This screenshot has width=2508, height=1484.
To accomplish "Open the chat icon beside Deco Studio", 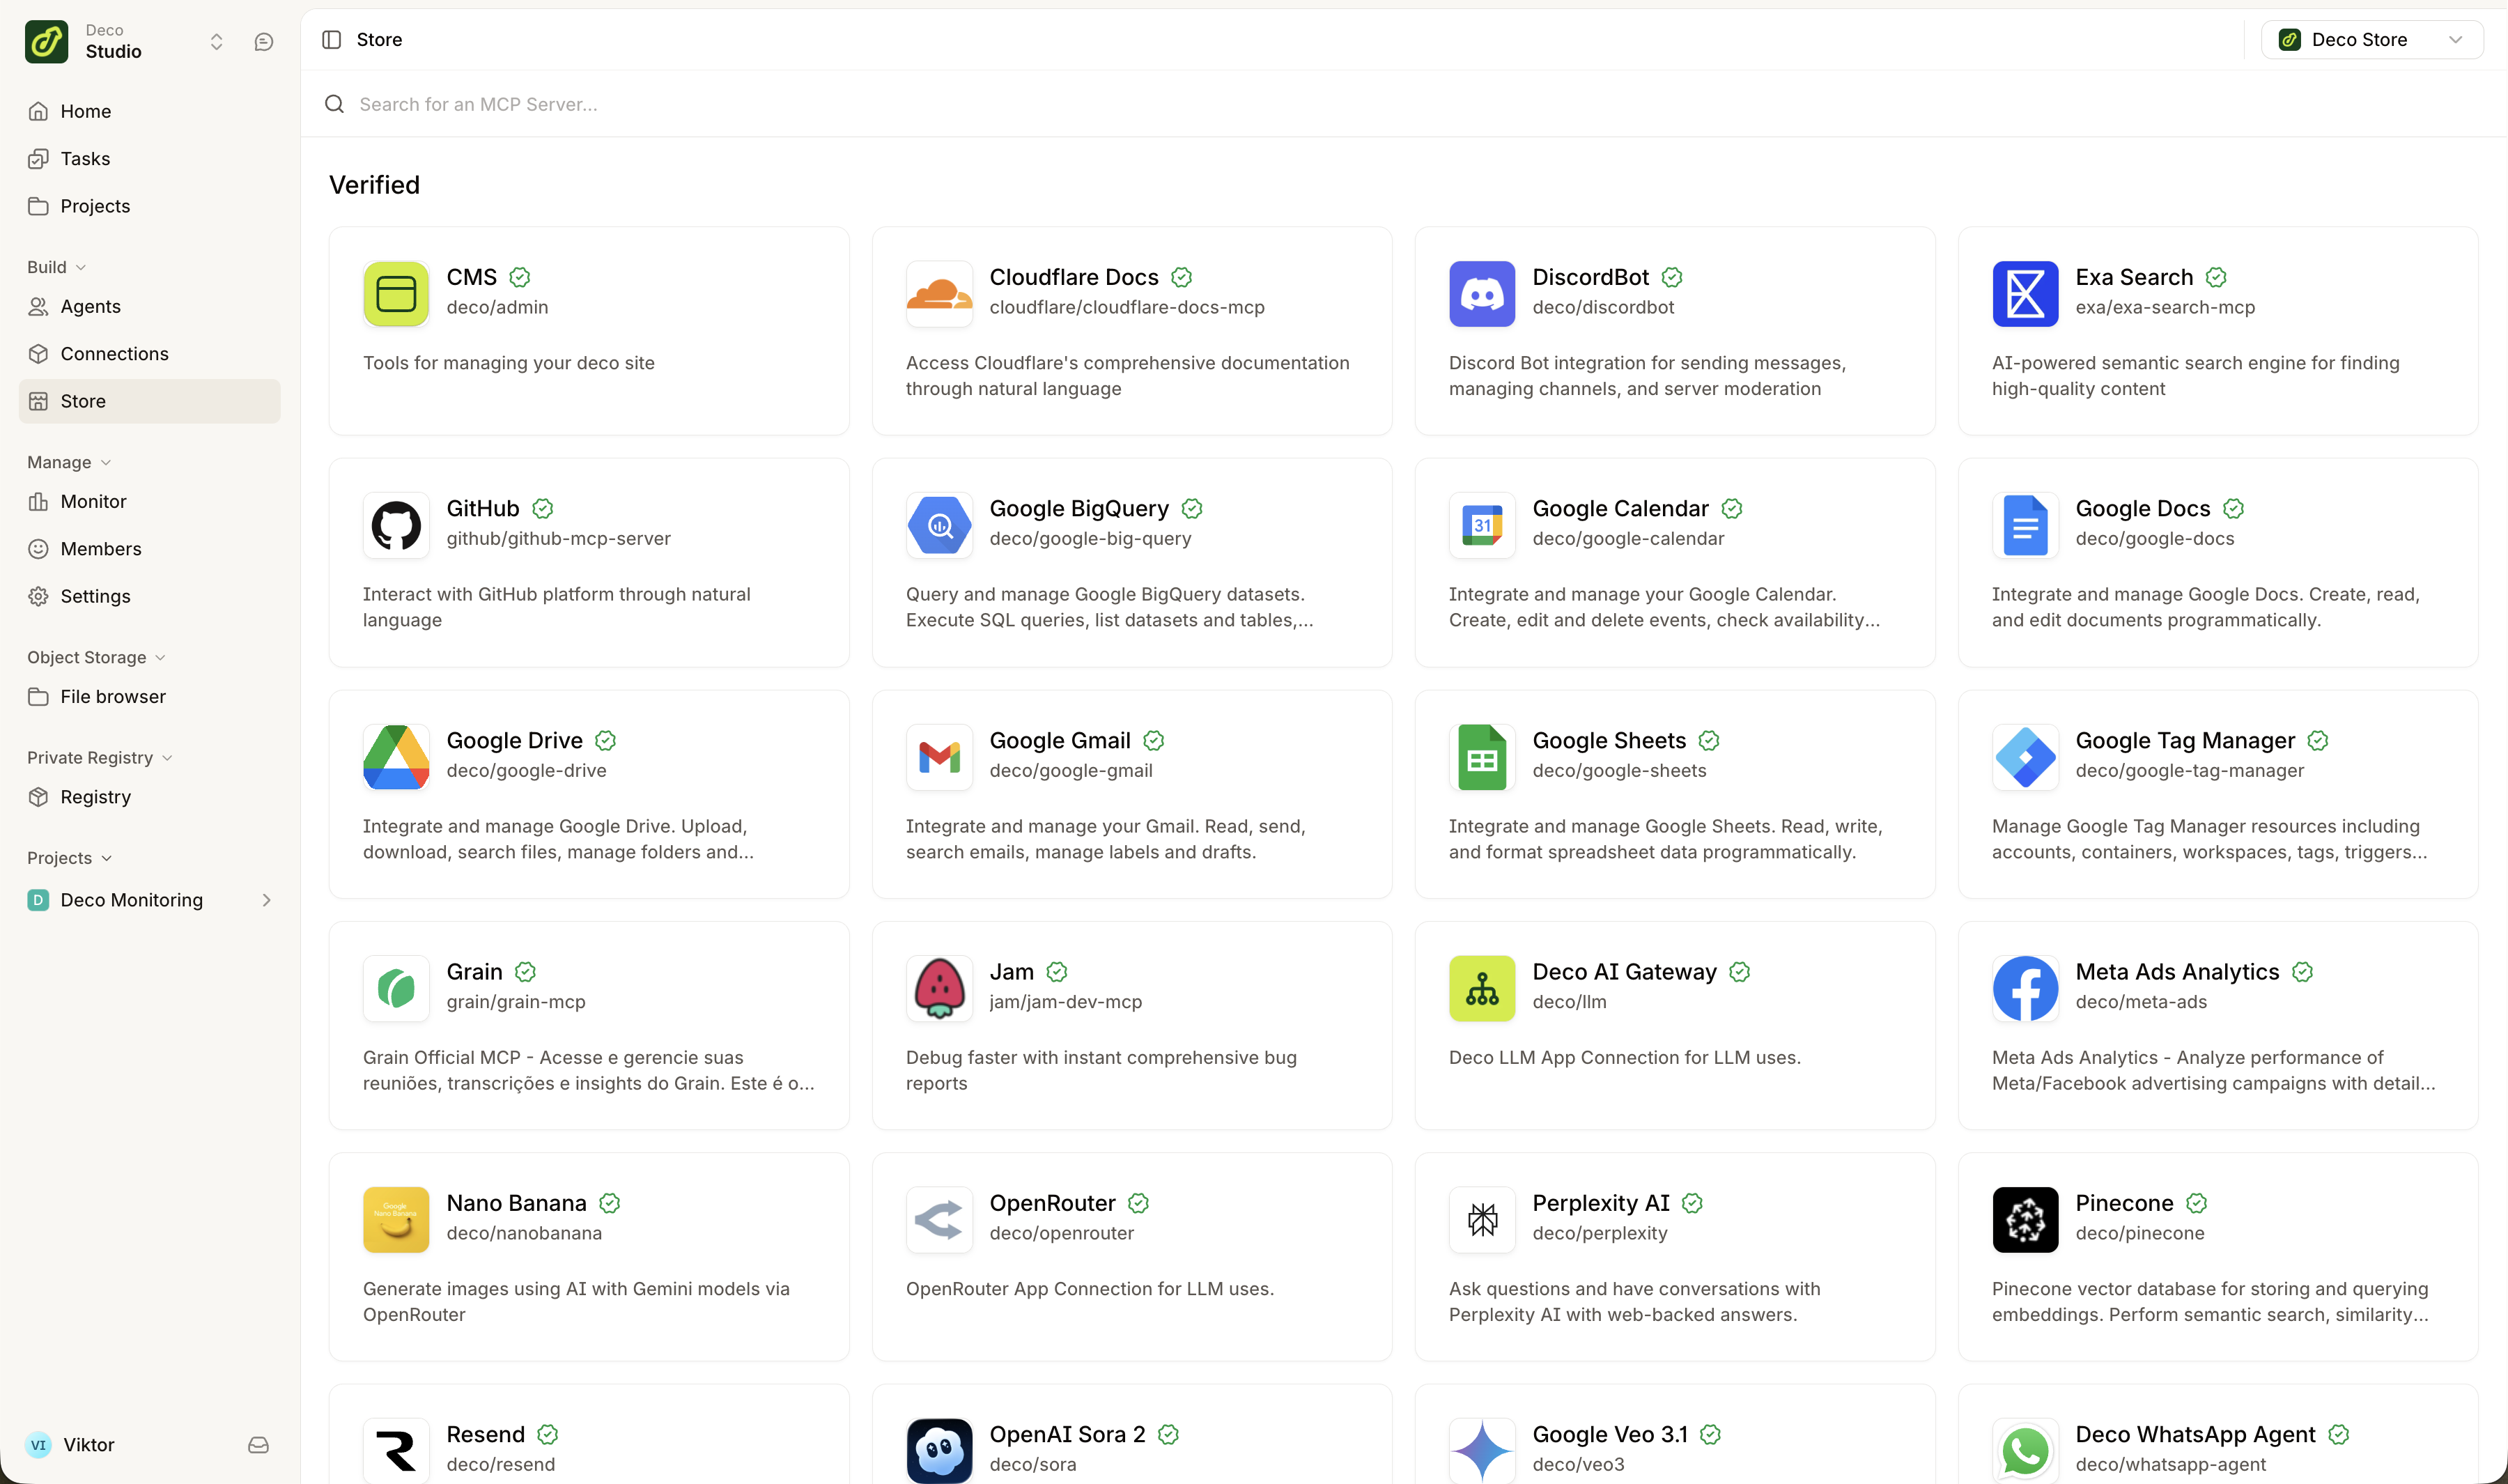I will (x=264, y=42).
